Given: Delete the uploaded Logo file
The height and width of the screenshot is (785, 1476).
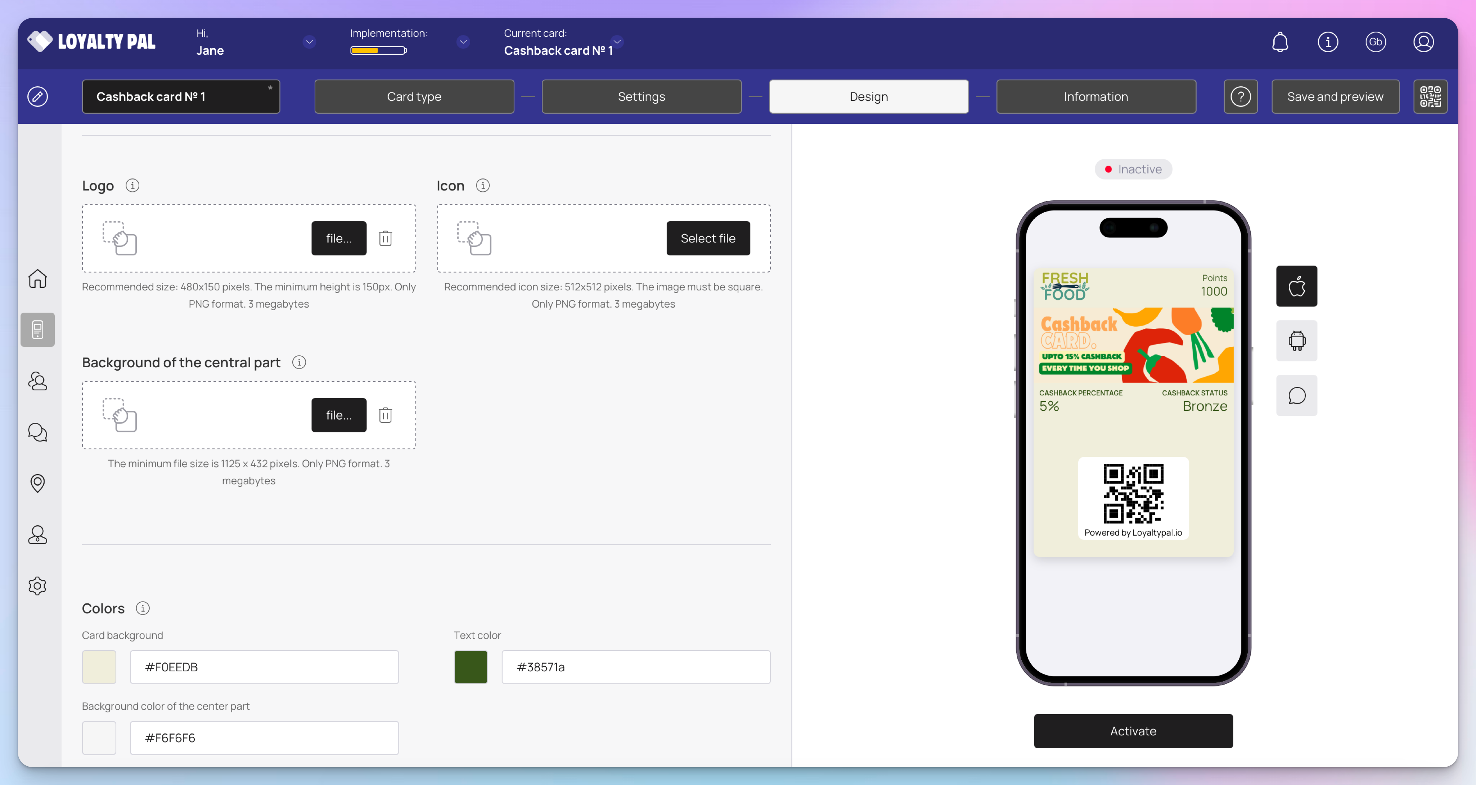Looking at the screenshot, I should (x=385, y=238).
